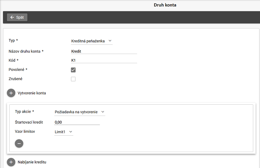Uncheck the Povolené checkbox
This screenshot has width=260, height=168.
pos(73,70)
